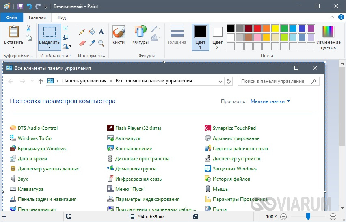Open the Rotate or flip dropdown
Image resolution: width=346 pixels, height=222 pixels.
point(67,46)
